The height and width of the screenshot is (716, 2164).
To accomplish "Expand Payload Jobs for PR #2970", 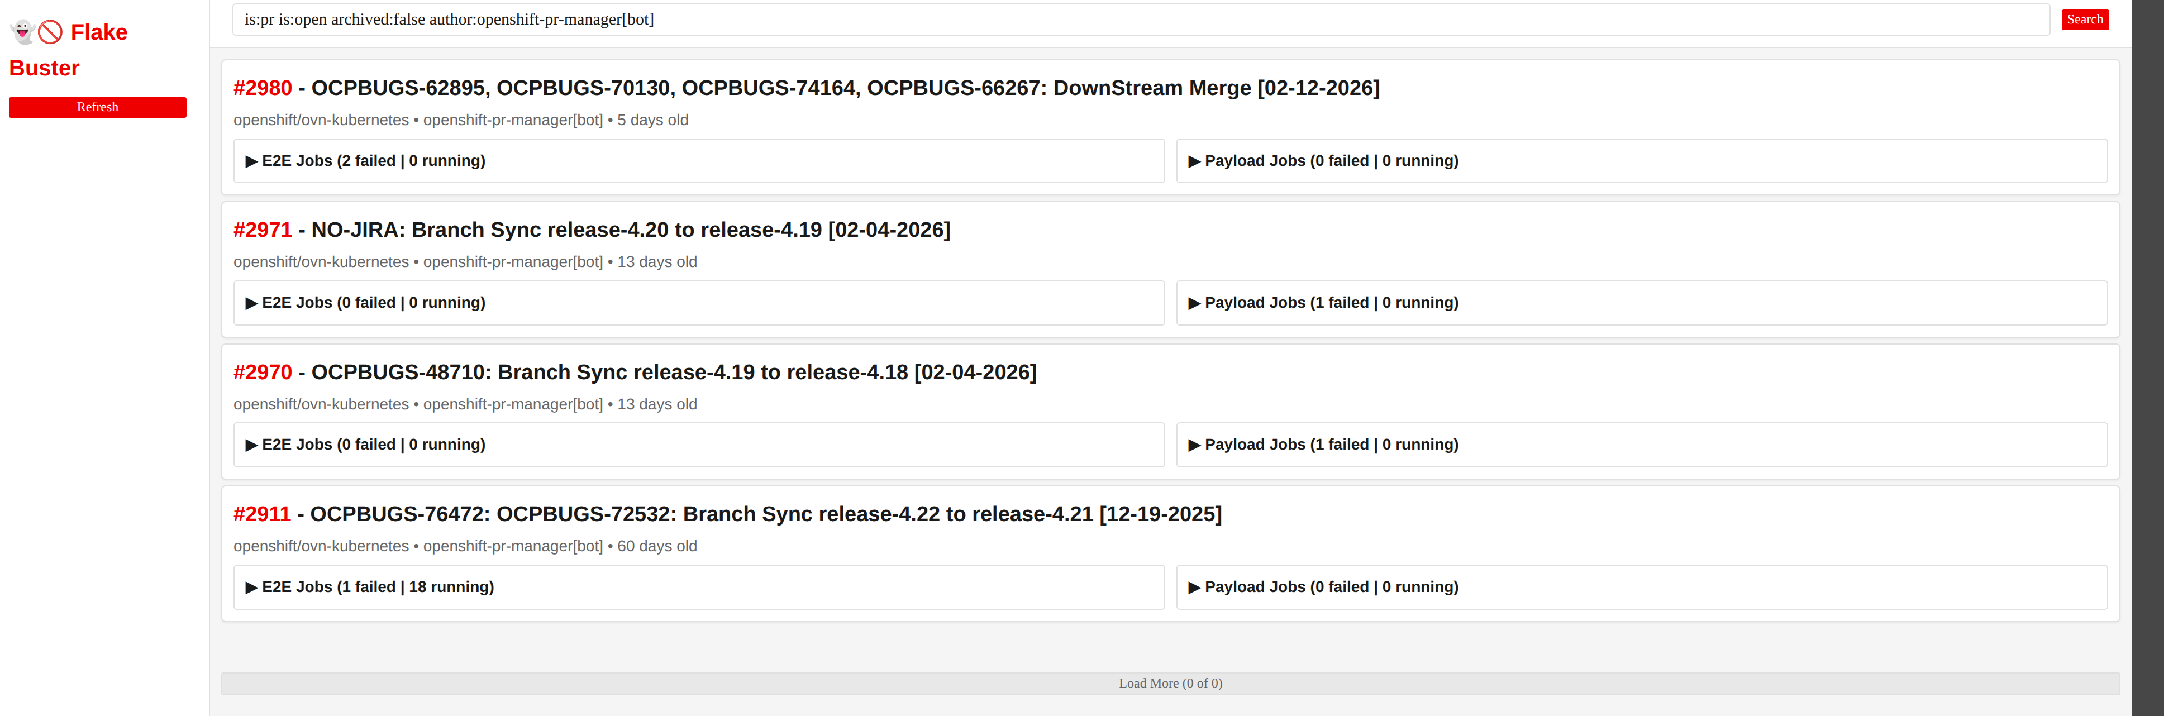I will click(1641, 445).
